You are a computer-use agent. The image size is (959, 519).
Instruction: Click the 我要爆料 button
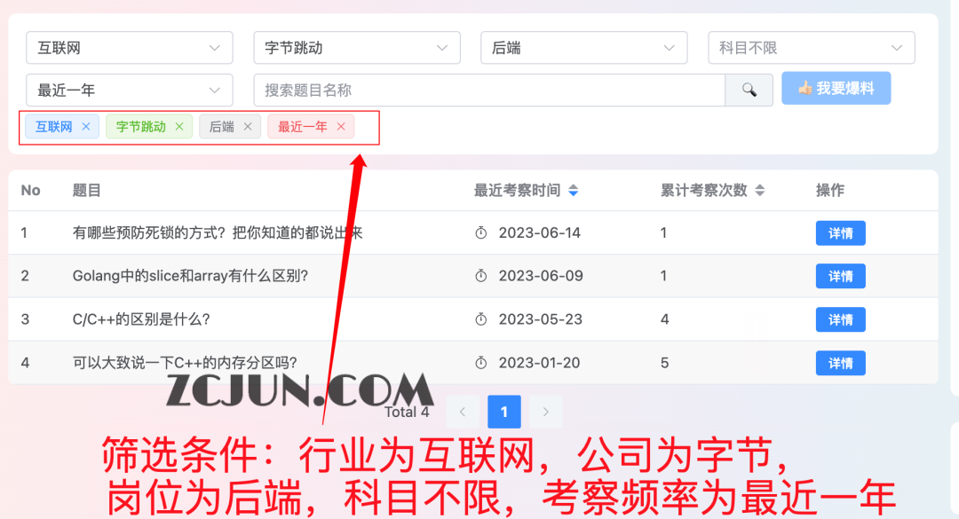click(x=836, y=88)
